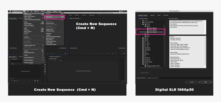Select the DSLR 1080p30 preset
This screenshot has width=221, height=102.
click(x=152, y=32)
